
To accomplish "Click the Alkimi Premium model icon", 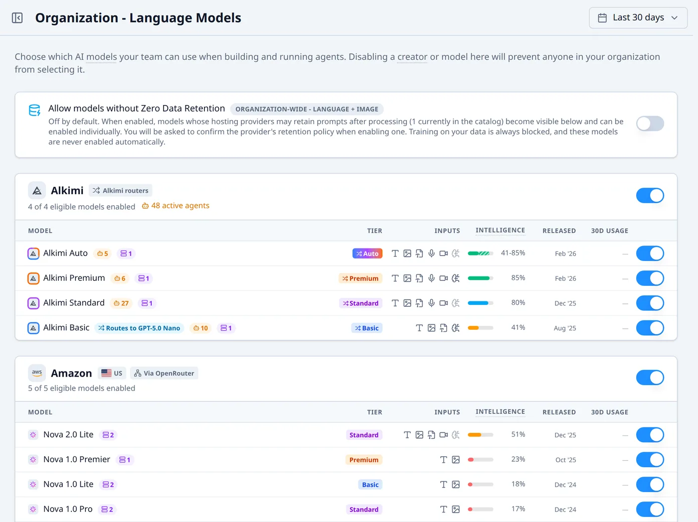I will [33, 278].
